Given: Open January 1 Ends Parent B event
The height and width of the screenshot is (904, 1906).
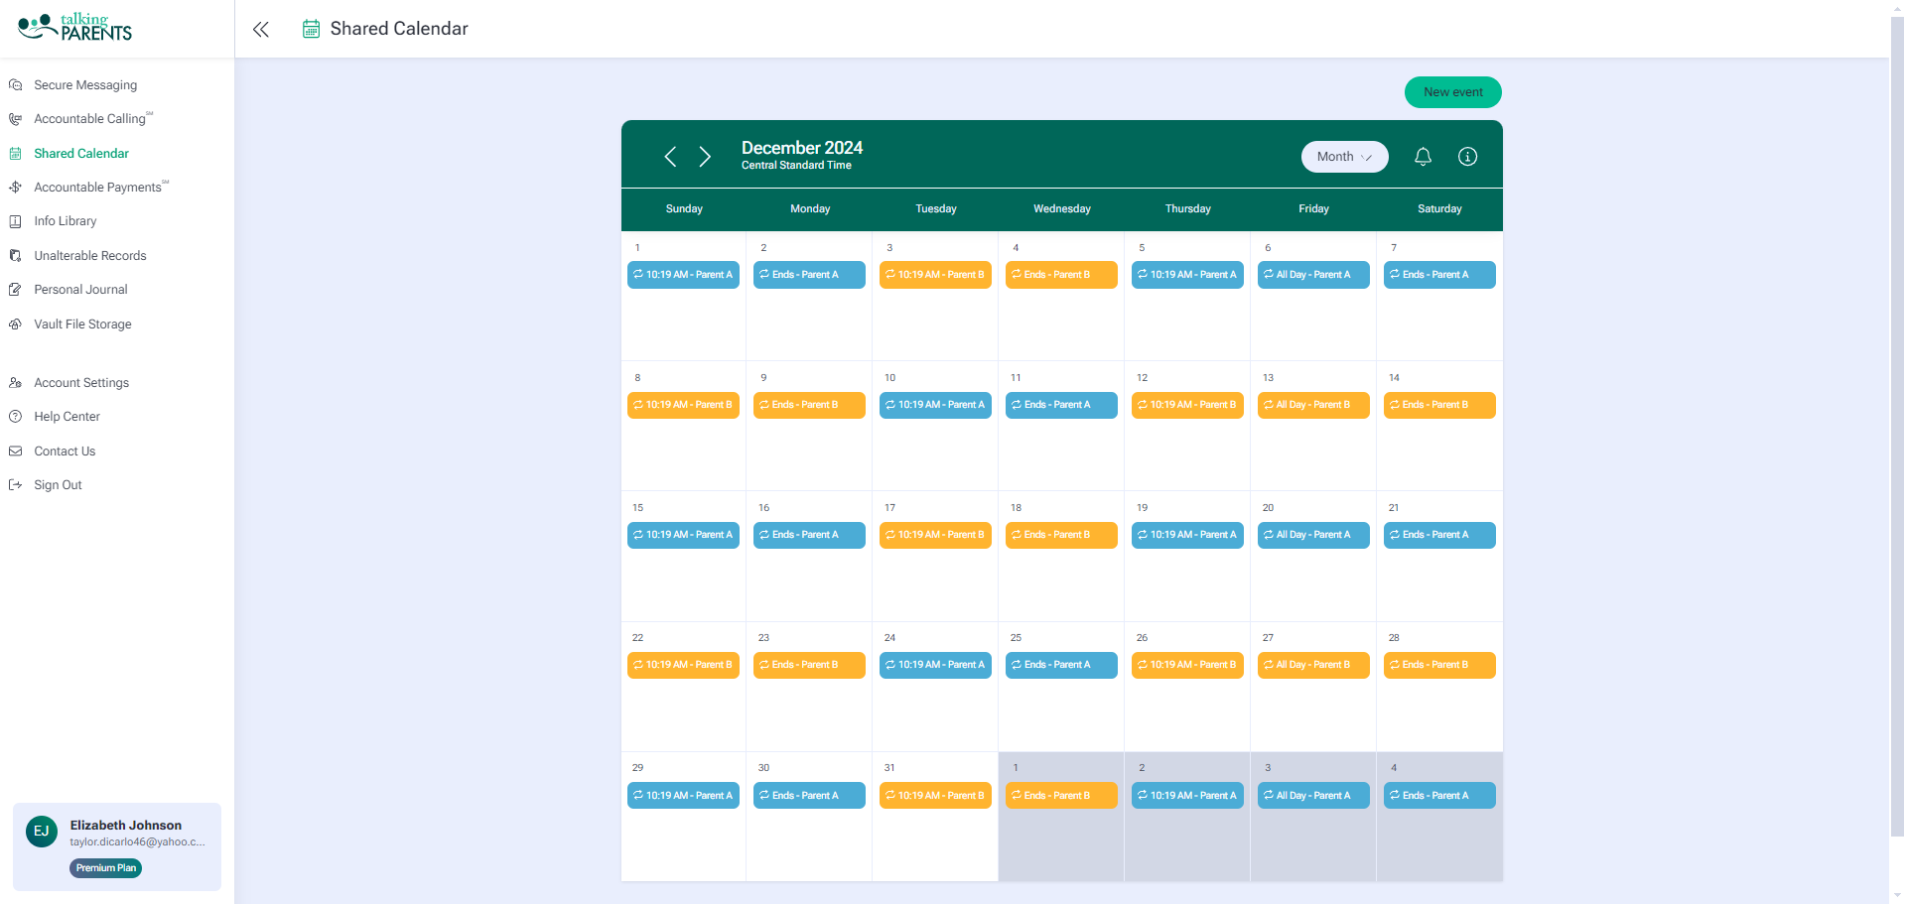Looking at the screenshot, I should [x=1061, y=796].
